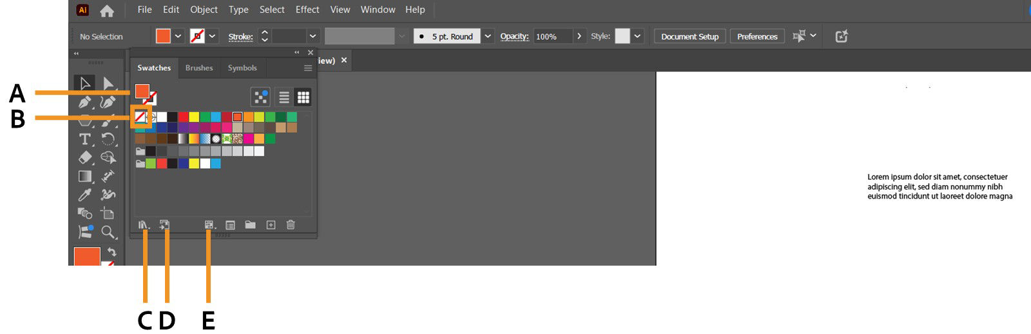Click the stroke weight input field
Screen dimensions: 1031x334
tap(289, 36)
